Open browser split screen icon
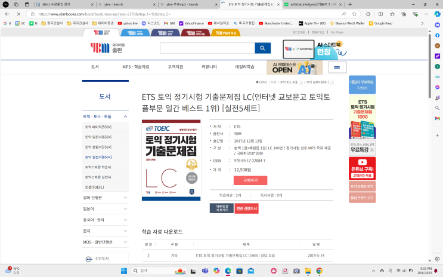Screen dimensions: 443x277 380,14
